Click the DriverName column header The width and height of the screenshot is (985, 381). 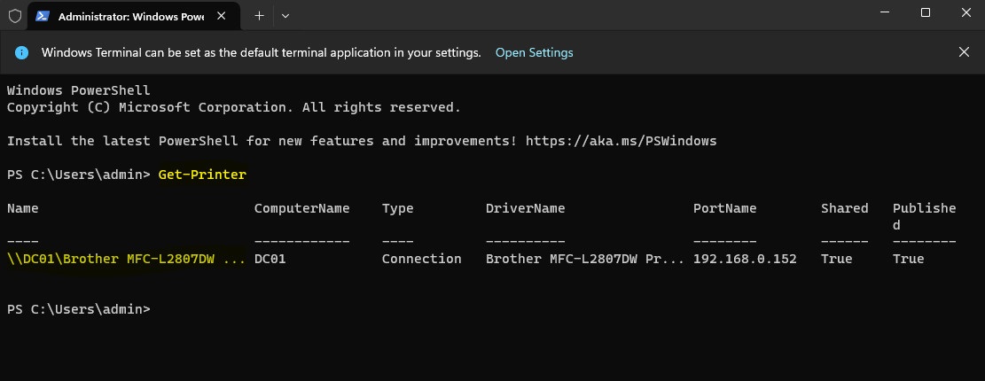coord(525,208)
